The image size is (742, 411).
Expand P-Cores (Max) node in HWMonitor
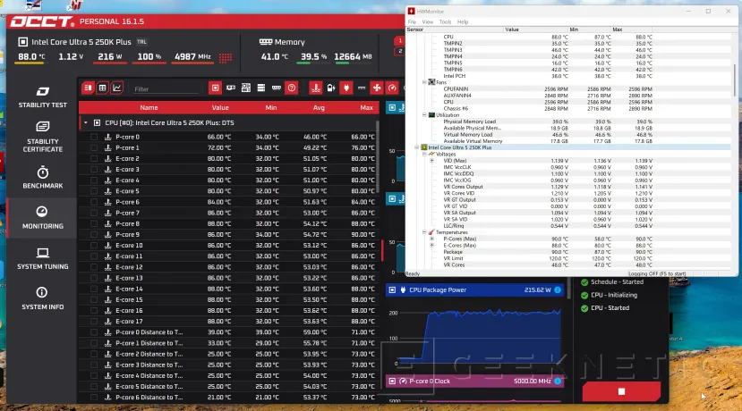click(x=431, y=239)
